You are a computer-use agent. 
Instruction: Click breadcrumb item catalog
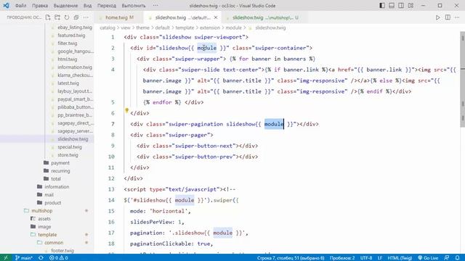[x=108, y=28]
